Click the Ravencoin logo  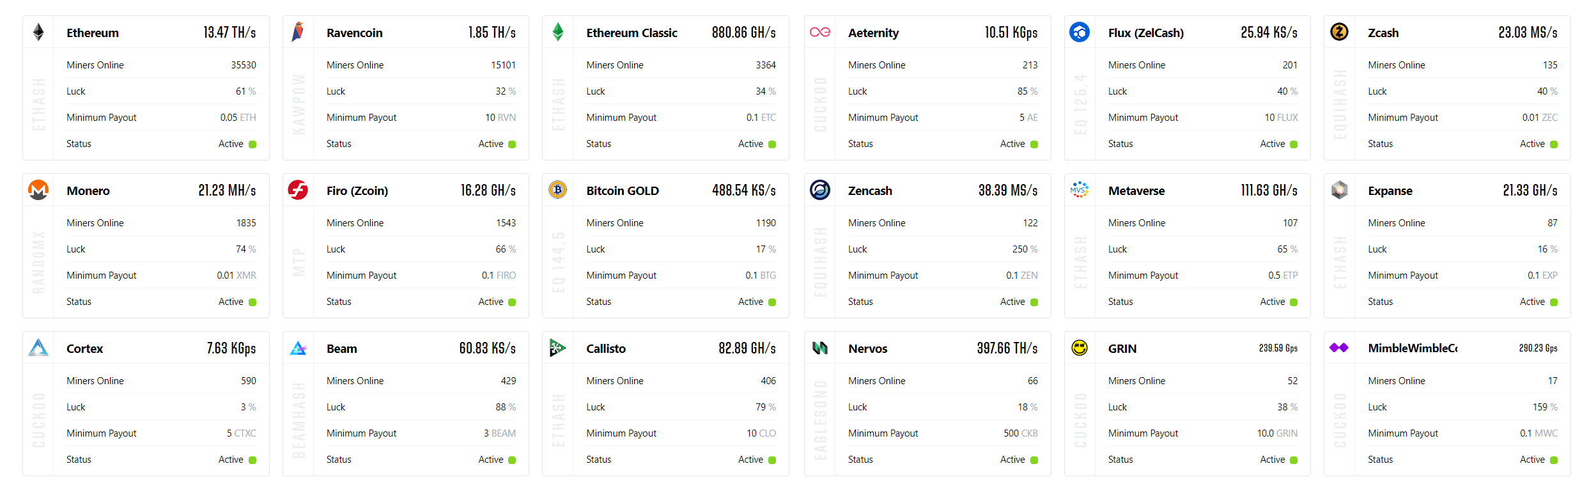(x=298, y=32)
